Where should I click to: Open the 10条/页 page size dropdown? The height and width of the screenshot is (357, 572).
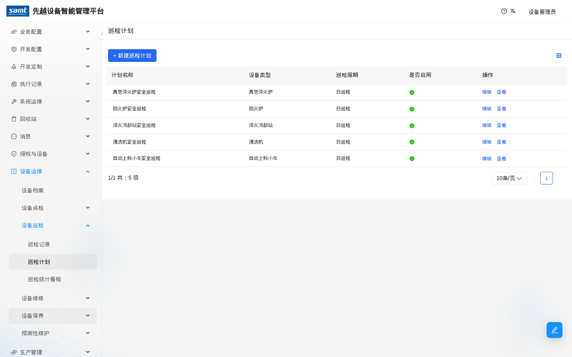510,178
